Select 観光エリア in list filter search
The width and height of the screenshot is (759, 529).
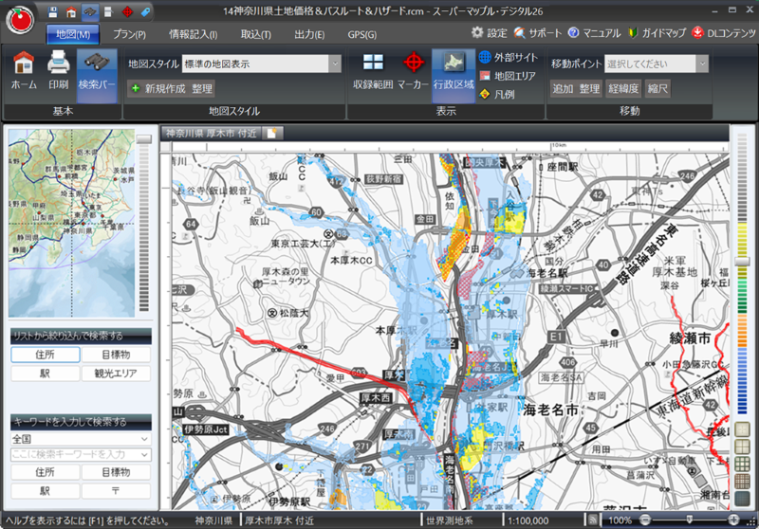pyautogui.click(x=116, y=374)
